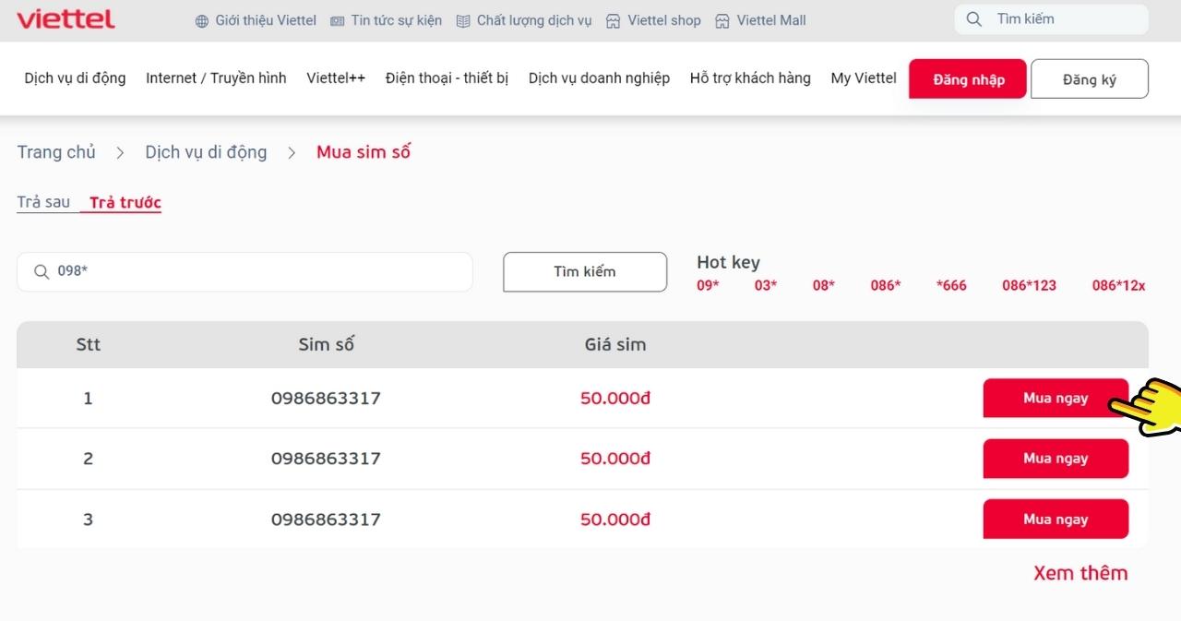The width and height of the screenshot is (1181, 621).
Task: Focus the sim number field containing 098*
Action: click(x=245, y=272)
